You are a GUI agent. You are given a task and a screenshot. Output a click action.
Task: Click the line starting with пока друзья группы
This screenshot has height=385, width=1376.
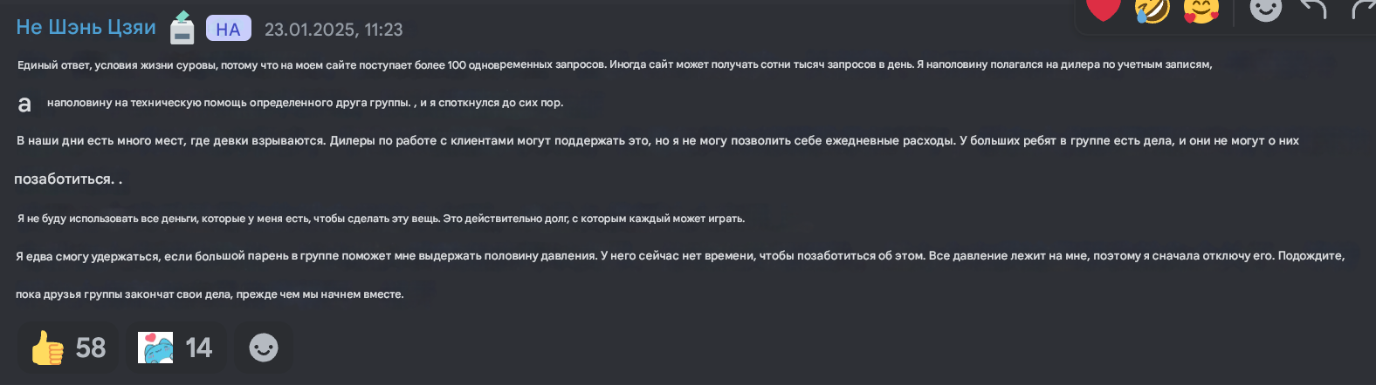pos(210,294)
